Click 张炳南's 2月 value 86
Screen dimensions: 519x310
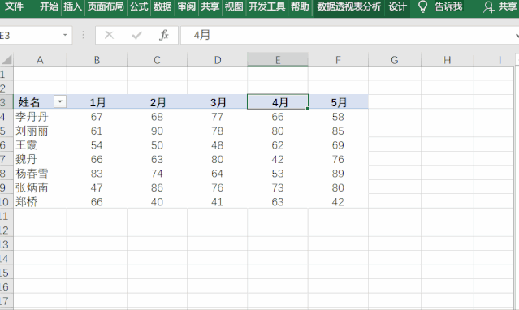[157, 188]
